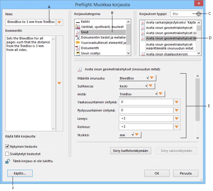The height and width of the screenshot is (191, 213).
Task: Click the Dokumentti PDF icon
Action: [77, 48]
